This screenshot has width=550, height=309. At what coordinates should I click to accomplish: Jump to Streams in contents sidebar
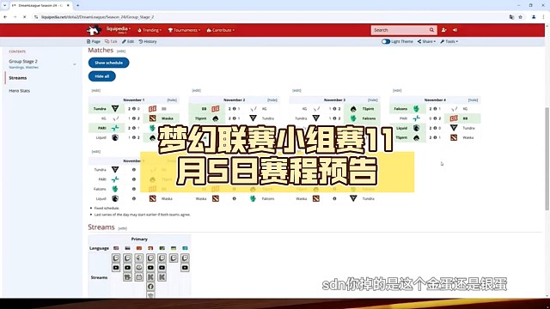[x=18, y=78]
